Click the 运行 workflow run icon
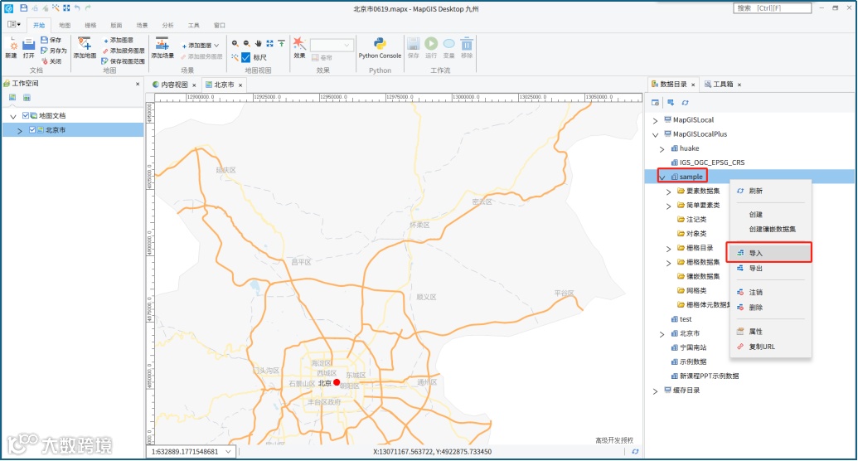Image resolution: width=858 pixels, height=461 pixels. (x=431, y=44)
